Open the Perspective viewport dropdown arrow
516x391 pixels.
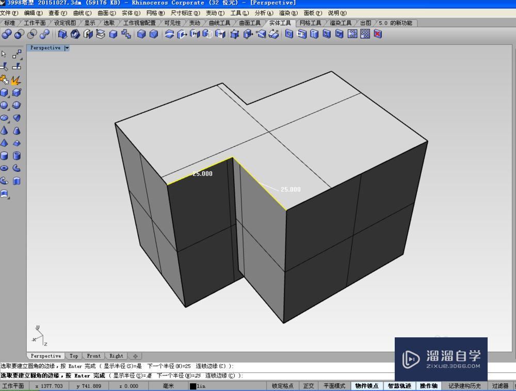pyautogui.click(x=67, y=48)
